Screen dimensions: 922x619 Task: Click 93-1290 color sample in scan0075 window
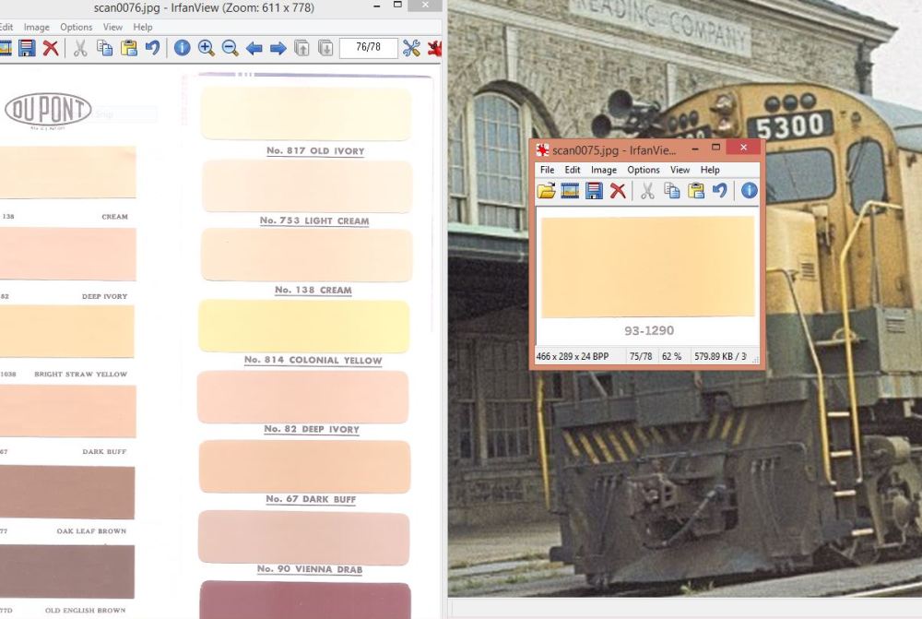648,267
